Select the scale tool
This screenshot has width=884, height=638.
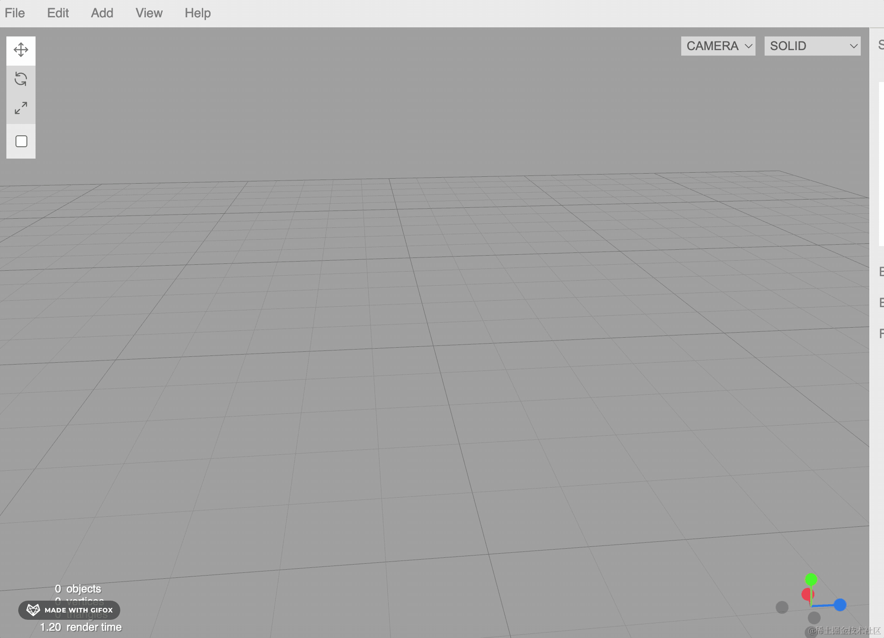(x=21, y=108)
